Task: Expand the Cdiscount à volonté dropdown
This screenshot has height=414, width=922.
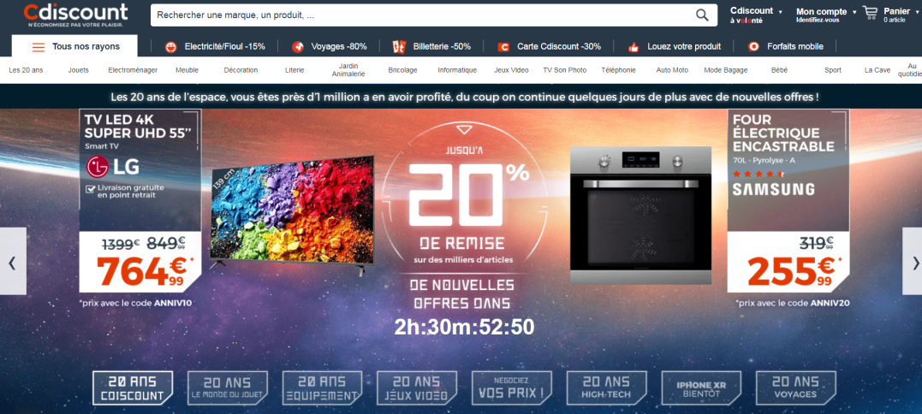Action: [x=780, y=12]
